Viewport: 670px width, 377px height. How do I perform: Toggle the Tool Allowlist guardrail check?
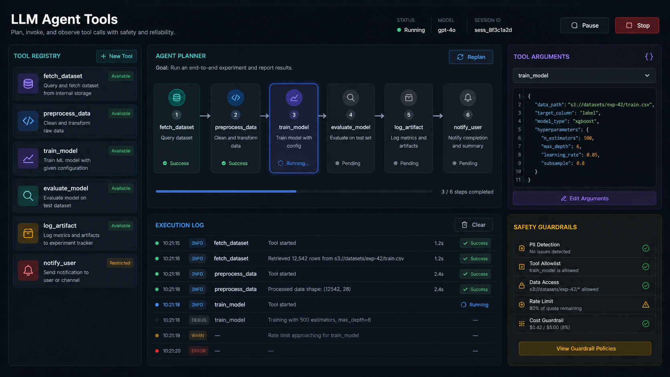[x=646, y=267]
